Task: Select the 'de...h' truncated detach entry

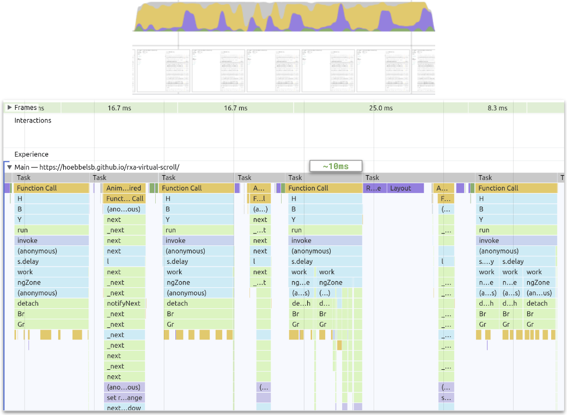Action: (x=301, y=303)
